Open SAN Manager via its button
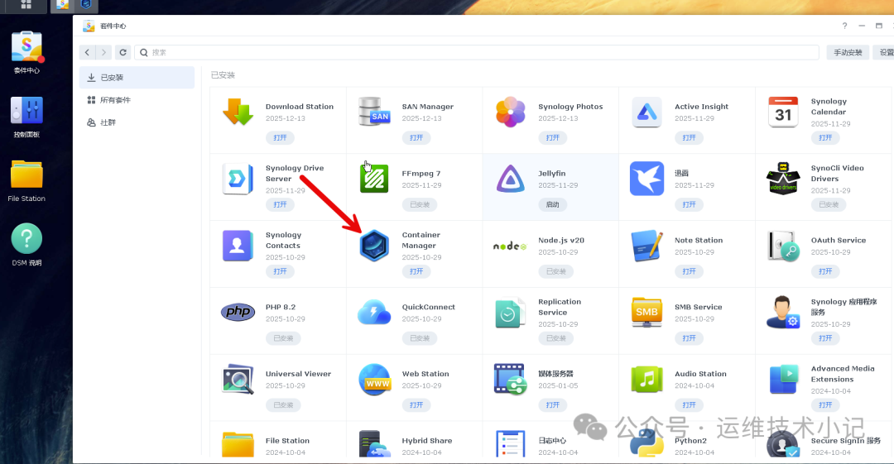Screen dimensions: 894x464 coord(416,138)
